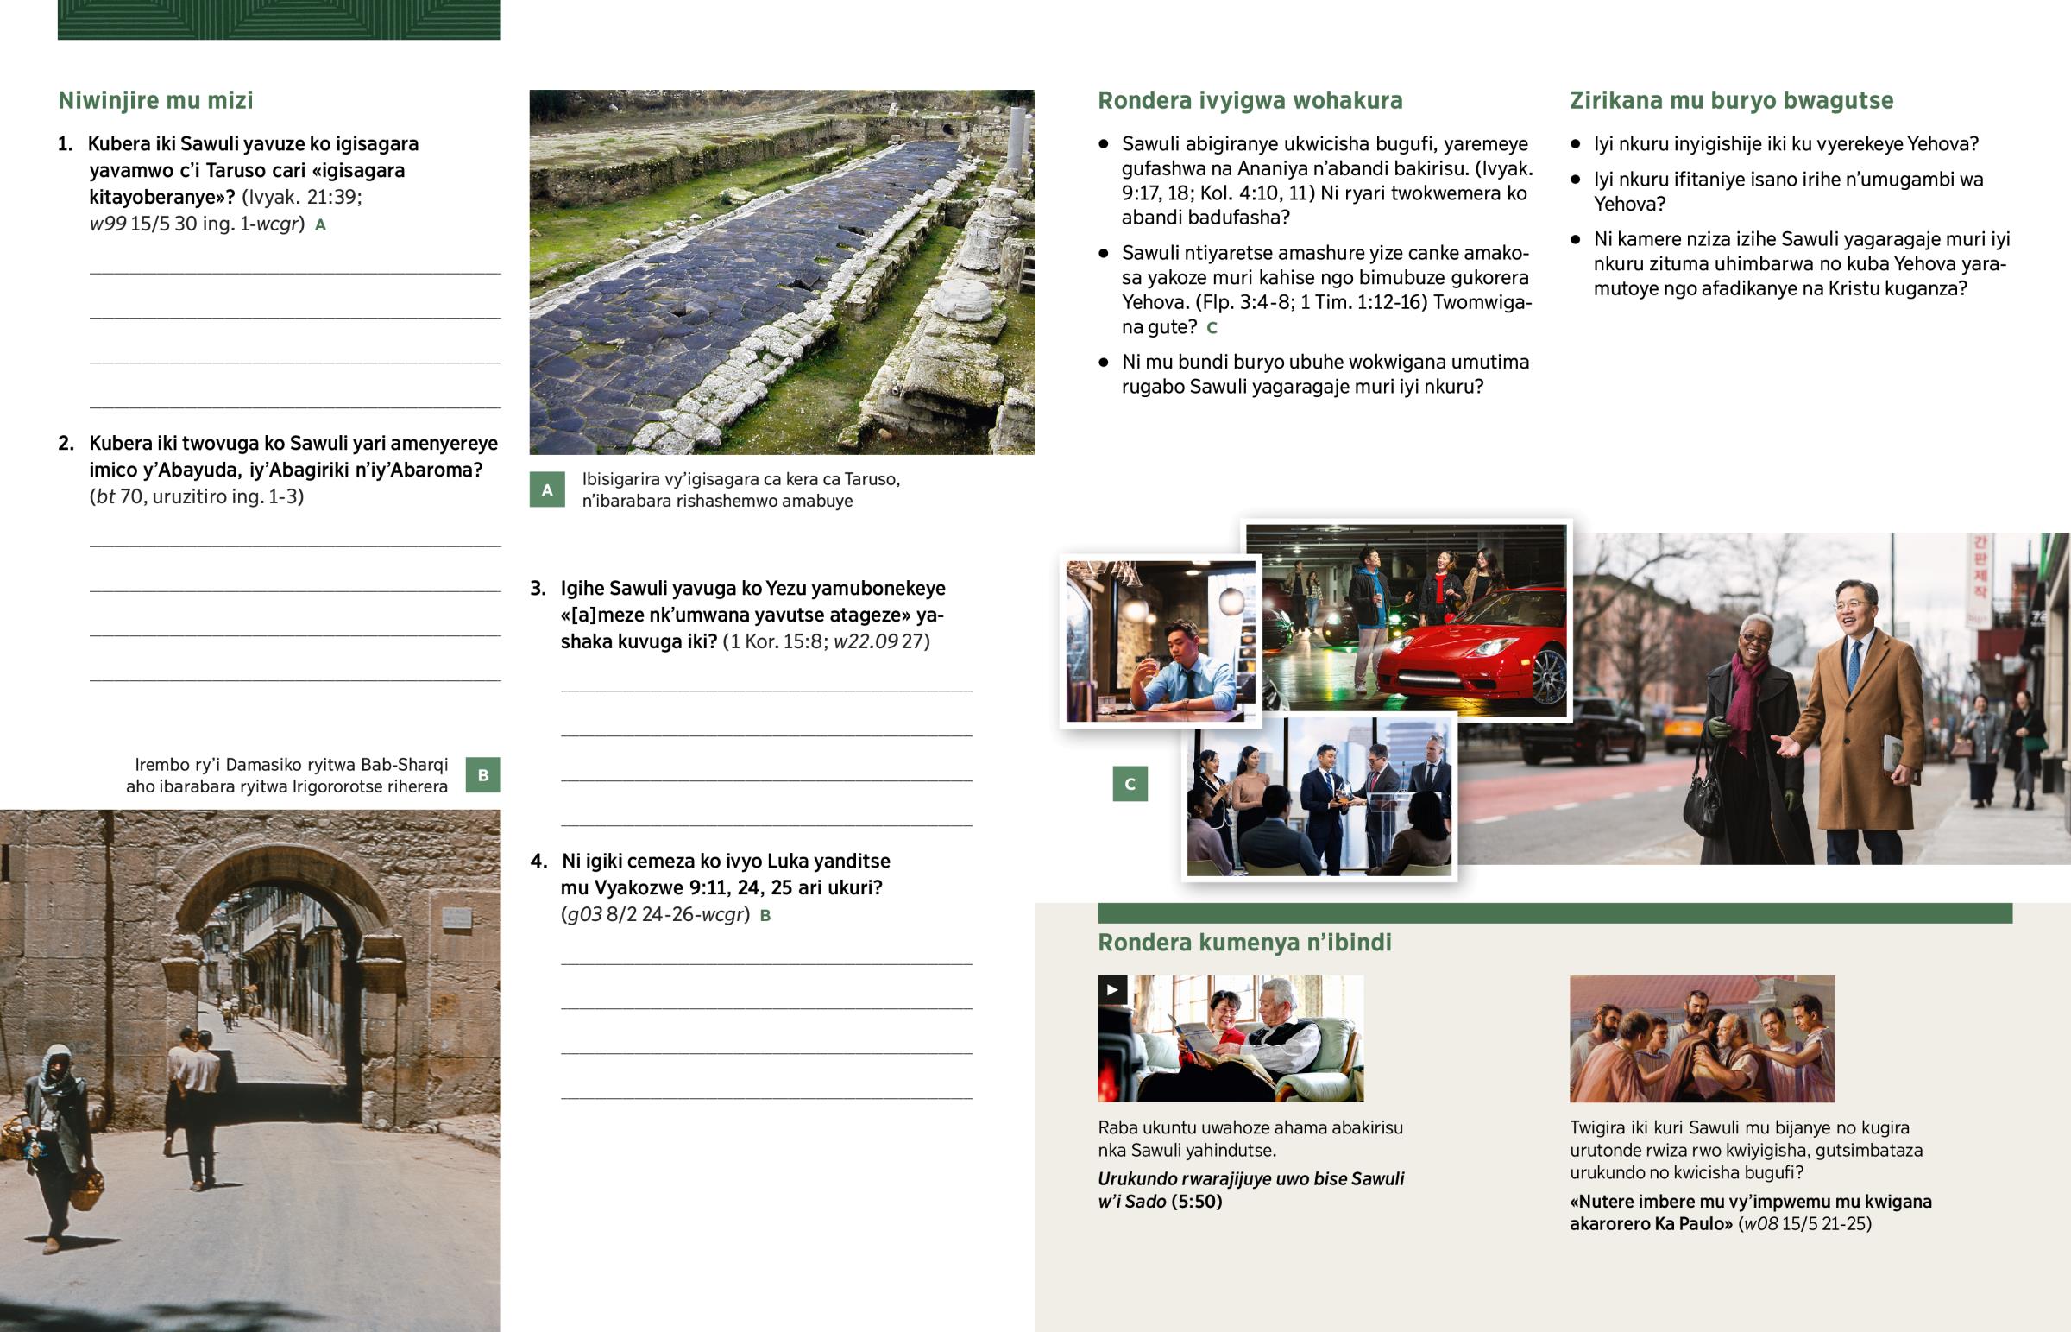Click the green B label near Damasiko caption
This screenshot has height=1332, width=2071.
(482, 775)
